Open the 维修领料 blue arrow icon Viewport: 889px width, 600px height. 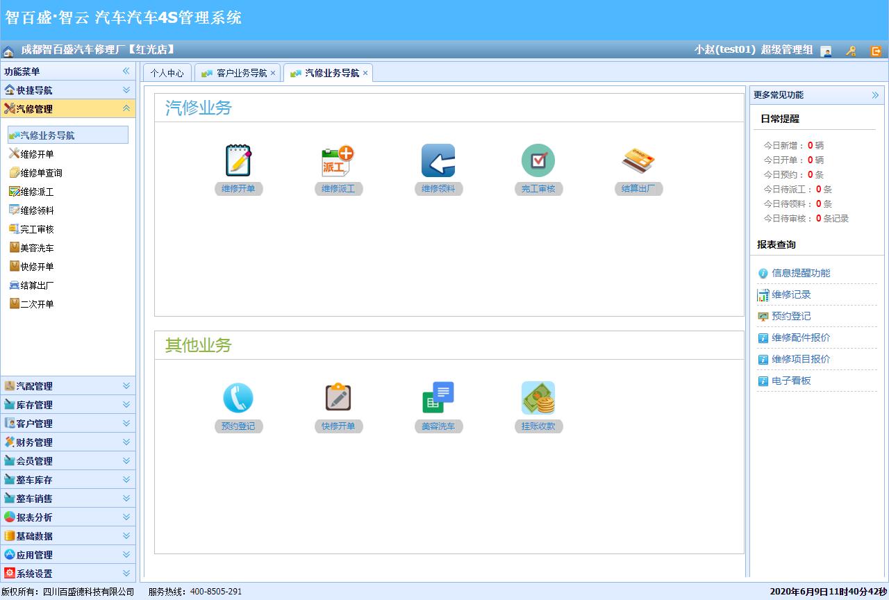(x=438, y=160)
